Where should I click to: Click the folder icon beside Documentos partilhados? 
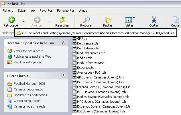pyautogui.click(x=10, y=95)
